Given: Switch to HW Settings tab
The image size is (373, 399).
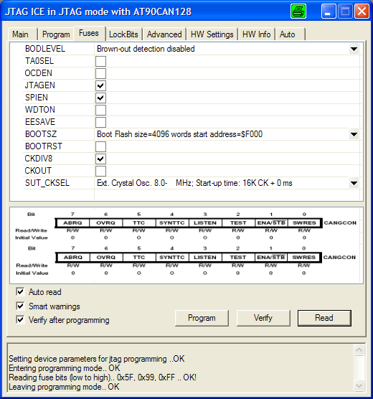Looking at the screenshot, I should (x=212, y=34).
